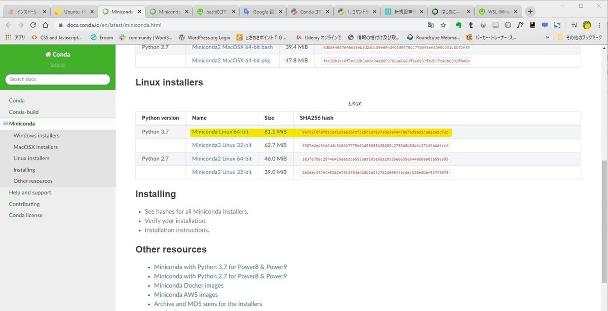
Task: Switch to the bashのコマンド tab
Action: (x=216, y=11)
